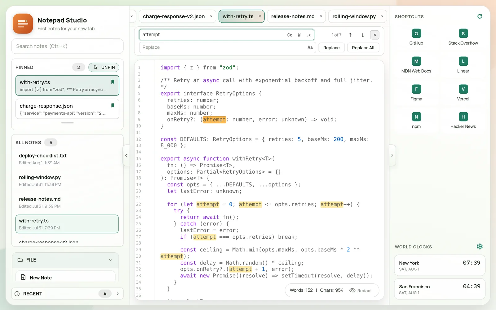Click the Replace button
This screenshot has width=496, height=310.
(x=331, y=48)
